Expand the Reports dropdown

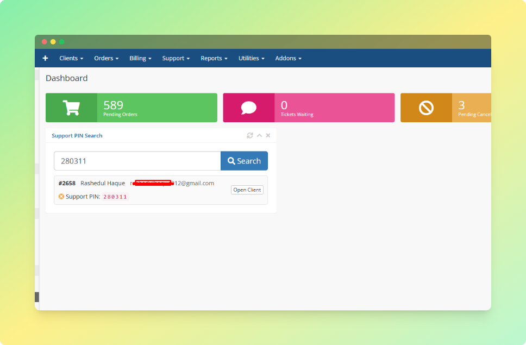[x=214, y=58]
